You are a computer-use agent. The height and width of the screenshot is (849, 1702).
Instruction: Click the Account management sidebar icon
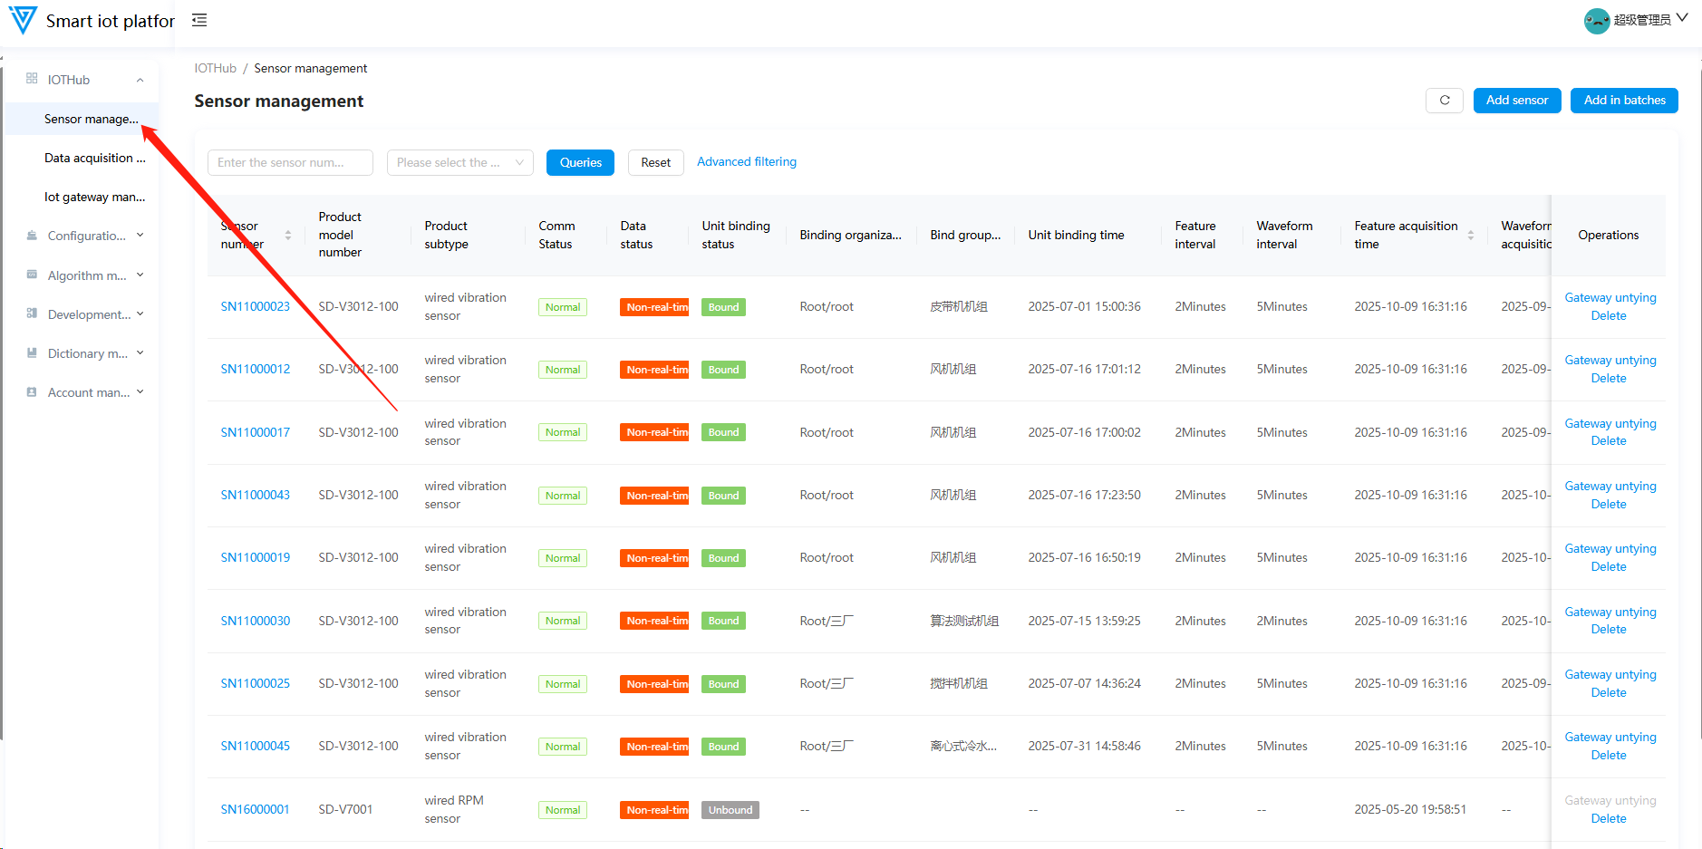click(32, 392)
